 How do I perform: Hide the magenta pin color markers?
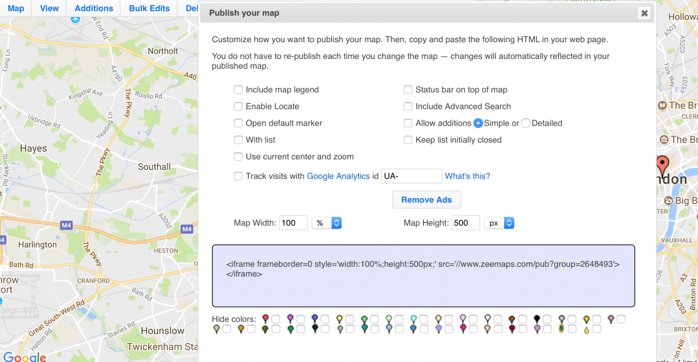pyautogui.click(x=299, y=319)
